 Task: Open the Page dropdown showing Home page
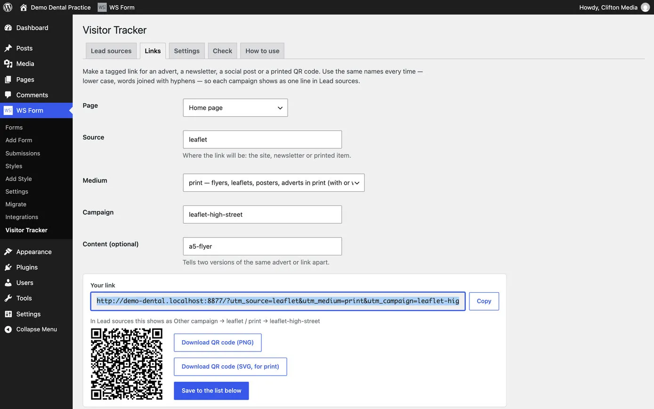point(235,107)
